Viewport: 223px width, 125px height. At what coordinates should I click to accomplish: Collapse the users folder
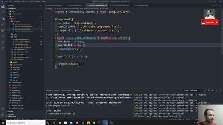(x=15, y=37)
